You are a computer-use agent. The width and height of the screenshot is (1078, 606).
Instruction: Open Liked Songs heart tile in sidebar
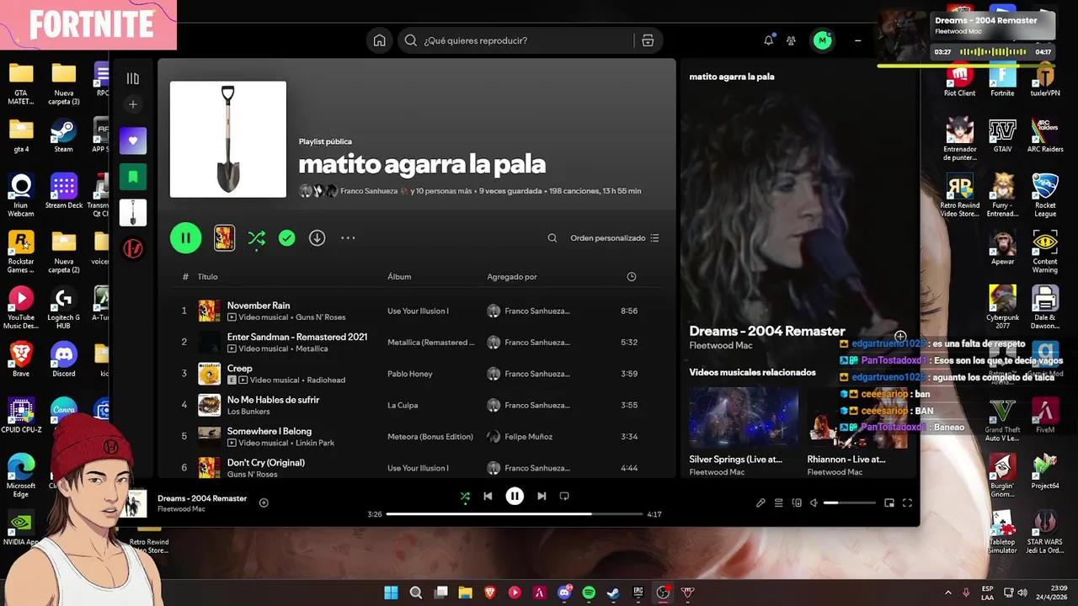(x=133, y=141)
